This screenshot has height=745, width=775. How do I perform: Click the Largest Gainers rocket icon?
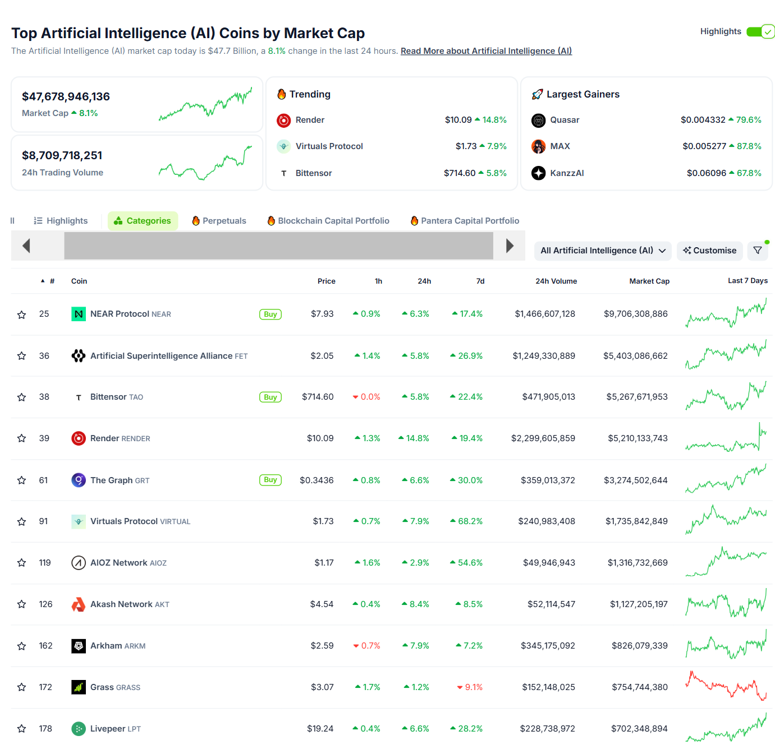[x=538, y=94]
